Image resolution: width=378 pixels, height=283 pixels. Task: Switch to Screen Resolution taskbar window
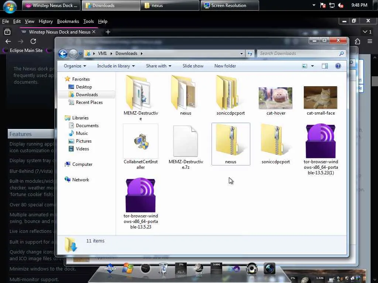tap(230, 6)
